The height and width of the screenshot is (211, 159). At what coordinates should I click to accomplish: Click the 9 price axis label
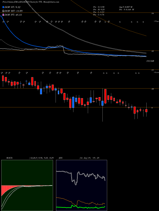click(152, 108)
